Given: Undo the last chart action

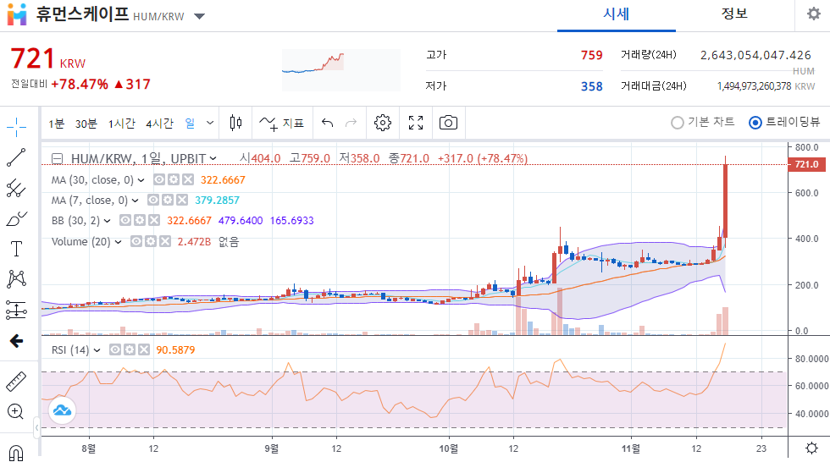Looking at the screenshot, I should click(x=327, y=124).
